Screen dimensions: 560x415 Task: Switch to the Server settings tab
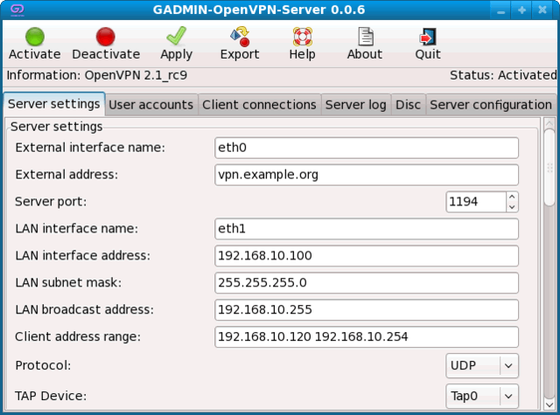click(54, 104)
